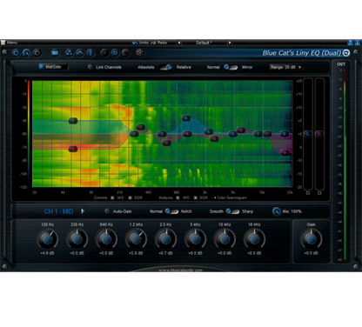Select blue MID band 4 node at peak
This screenshot has width=362, height=327.
click(x=186, y=118)
